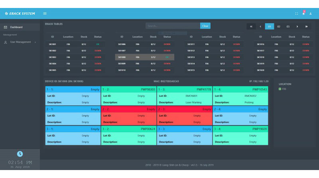
Task: Select highlighted rack row SK1008
Action: [x=145, y=57]
